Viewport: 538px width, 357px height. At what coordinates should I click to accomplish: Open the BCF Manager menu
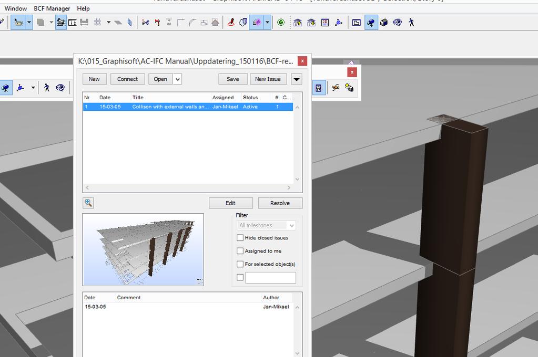click(x=52, y=8)
